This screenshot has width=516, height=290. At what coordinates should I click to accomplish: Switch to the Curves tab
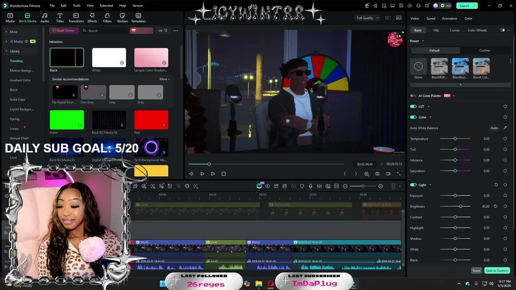pyautogui.click(x=455, y=30)
